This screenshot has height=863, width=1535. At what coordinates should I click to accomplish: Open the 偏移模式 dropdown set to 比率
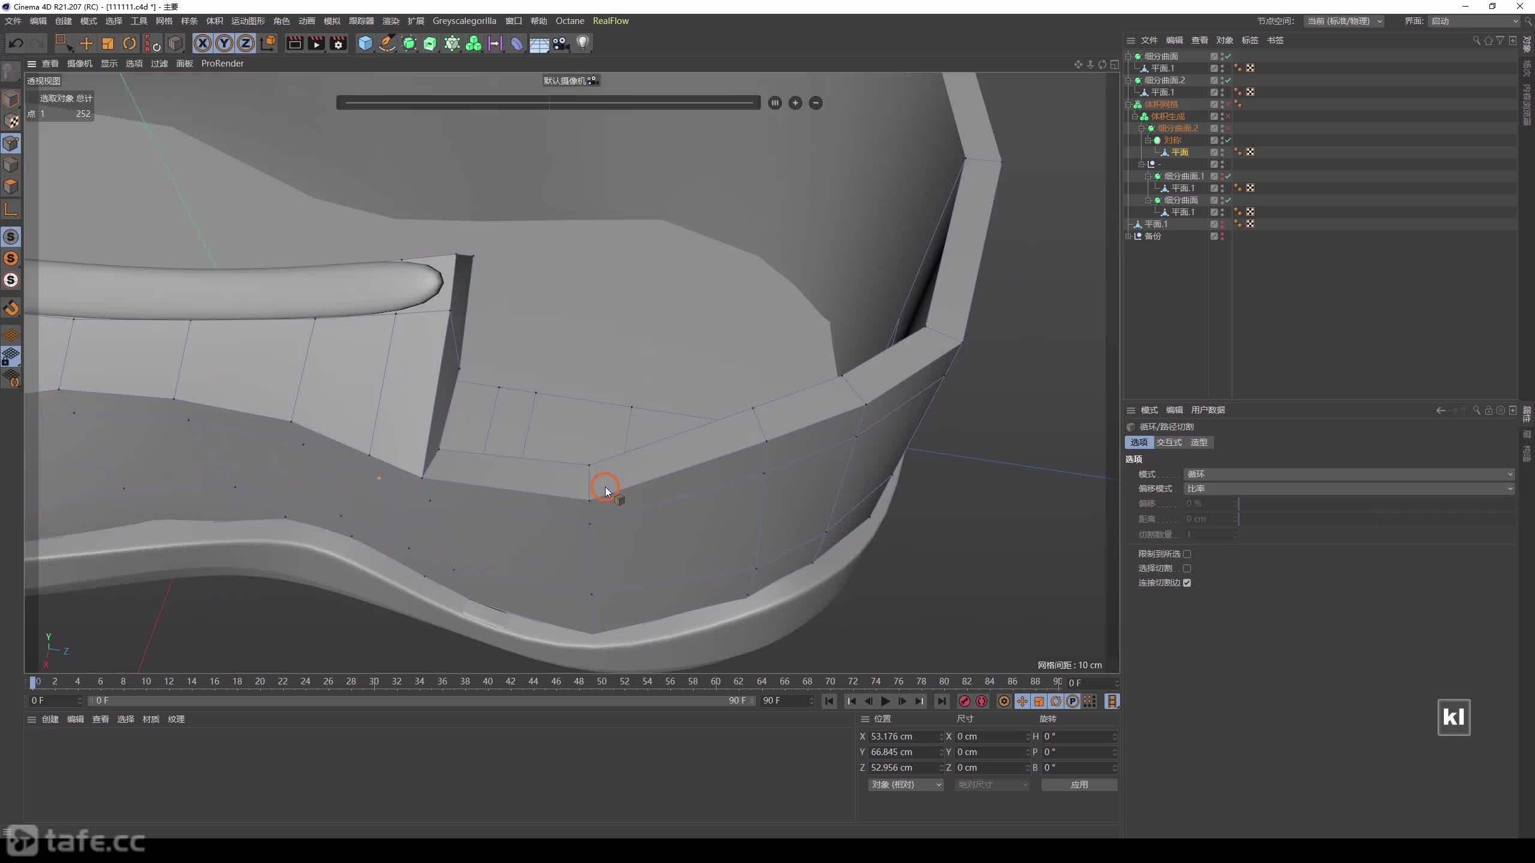1349,488
